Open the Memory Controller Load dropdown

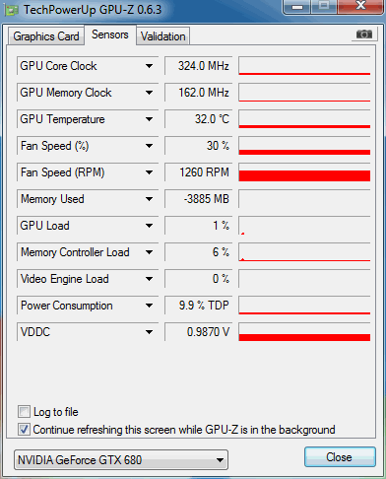click(x=149, y=252)
